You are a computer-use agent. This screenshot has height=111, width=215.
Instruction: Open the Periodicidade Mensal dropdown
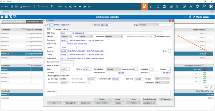tap(113, 69)
